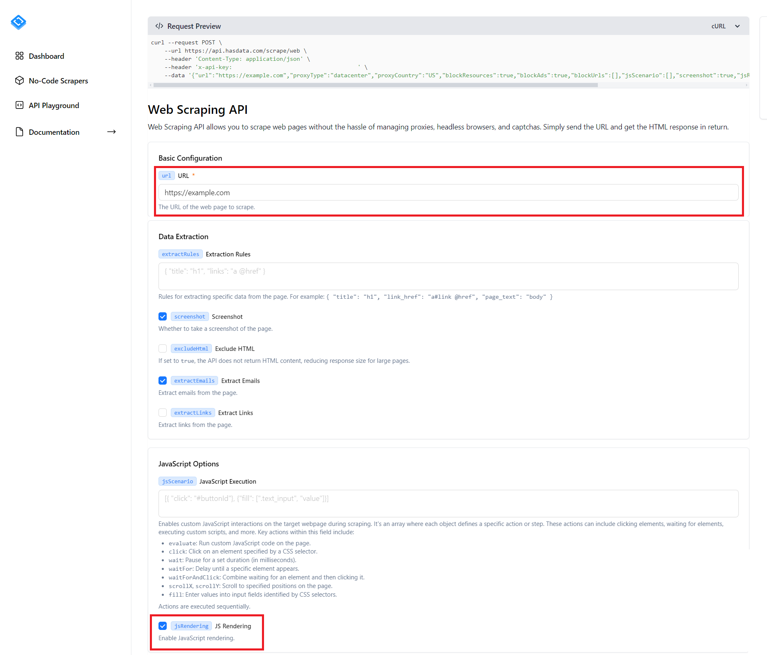Uncheck the Screenshot checkbox

[x=163, y=316]
